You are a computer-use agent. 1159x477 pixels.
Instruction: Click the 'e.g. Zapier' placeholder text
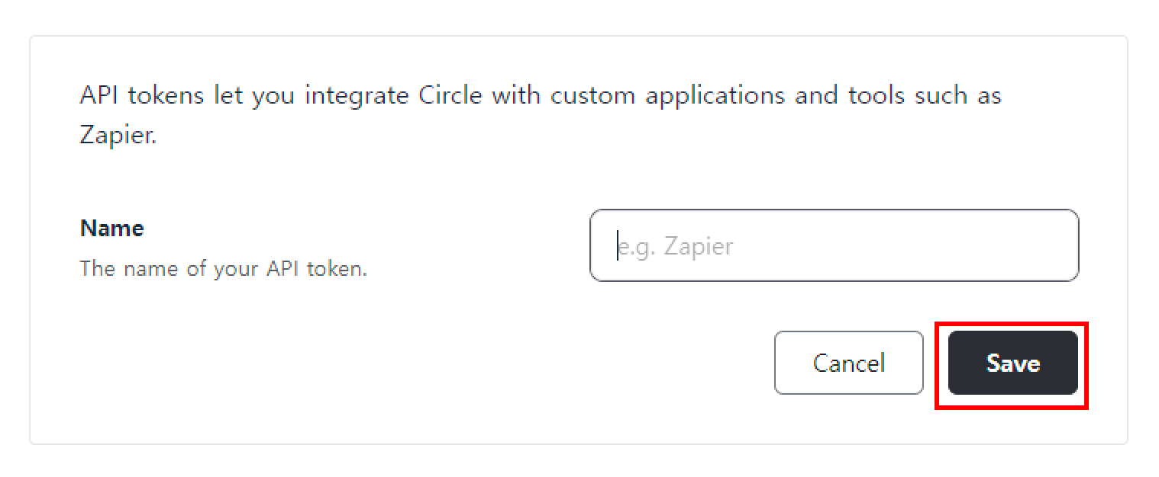[x=676, y=246]
